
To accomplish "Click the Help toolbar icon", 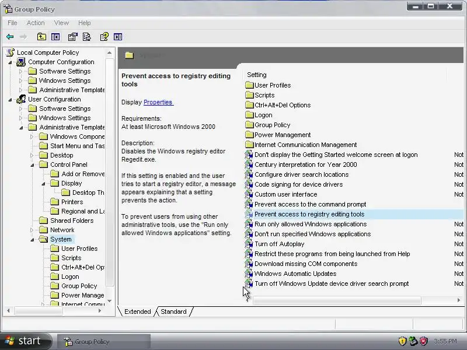I will click(104, 37).
